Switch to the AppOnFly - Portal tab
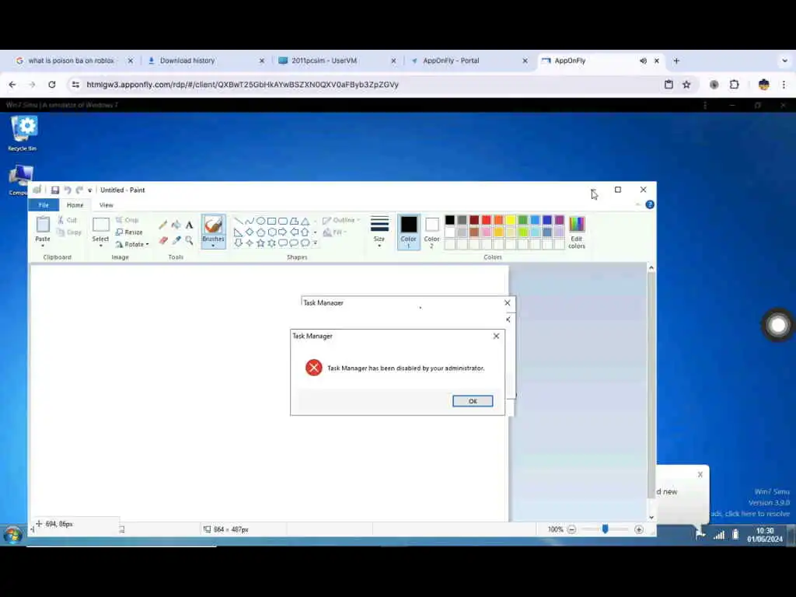The image size is (796, 597). click(469, 61)
